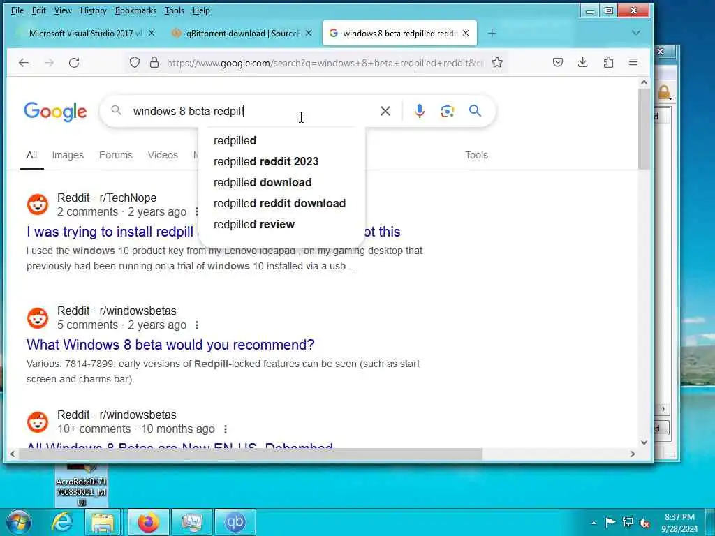Launch Internet Explorer from the taskbar
The height and width of the screenshot is (536, 715).
(61, 522)
